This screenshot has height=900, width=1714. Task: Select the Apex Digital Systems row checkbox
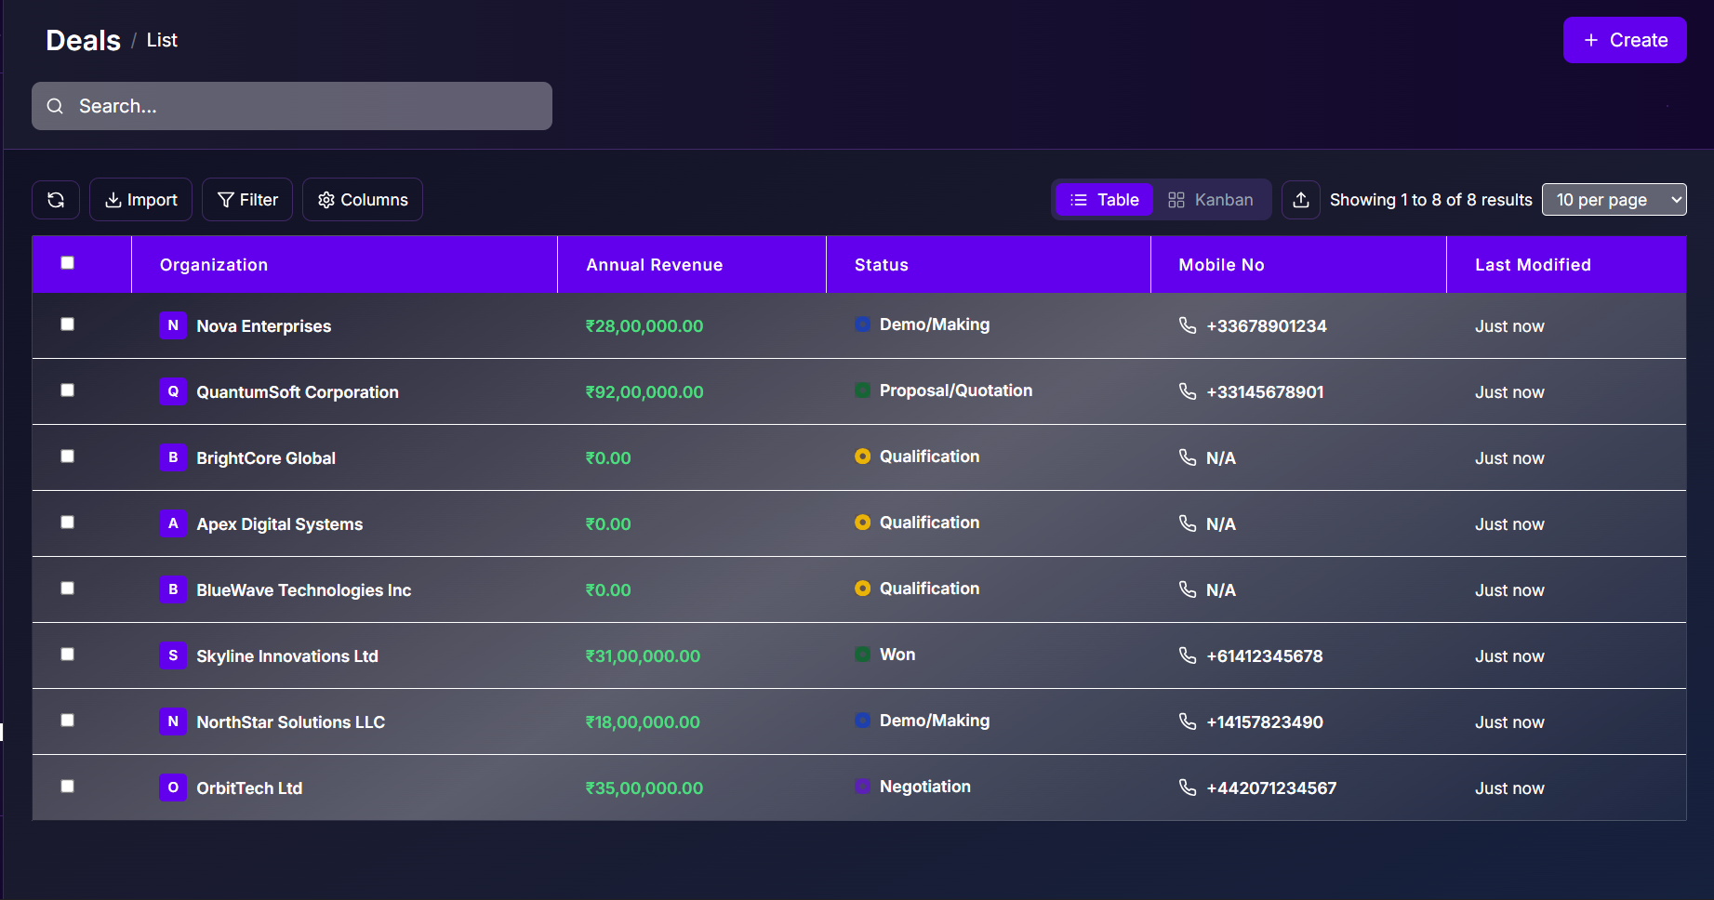coord(68,523)
